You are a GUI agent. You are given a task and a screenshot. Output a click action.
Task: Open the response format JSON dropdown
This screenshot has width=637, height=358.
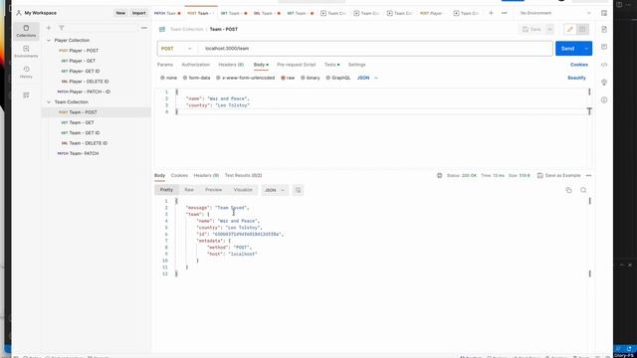[x=275, y=190]
